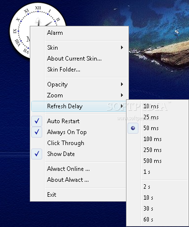
Task: Open Skin Folder... entry
Action: click(x=79, y=70)
